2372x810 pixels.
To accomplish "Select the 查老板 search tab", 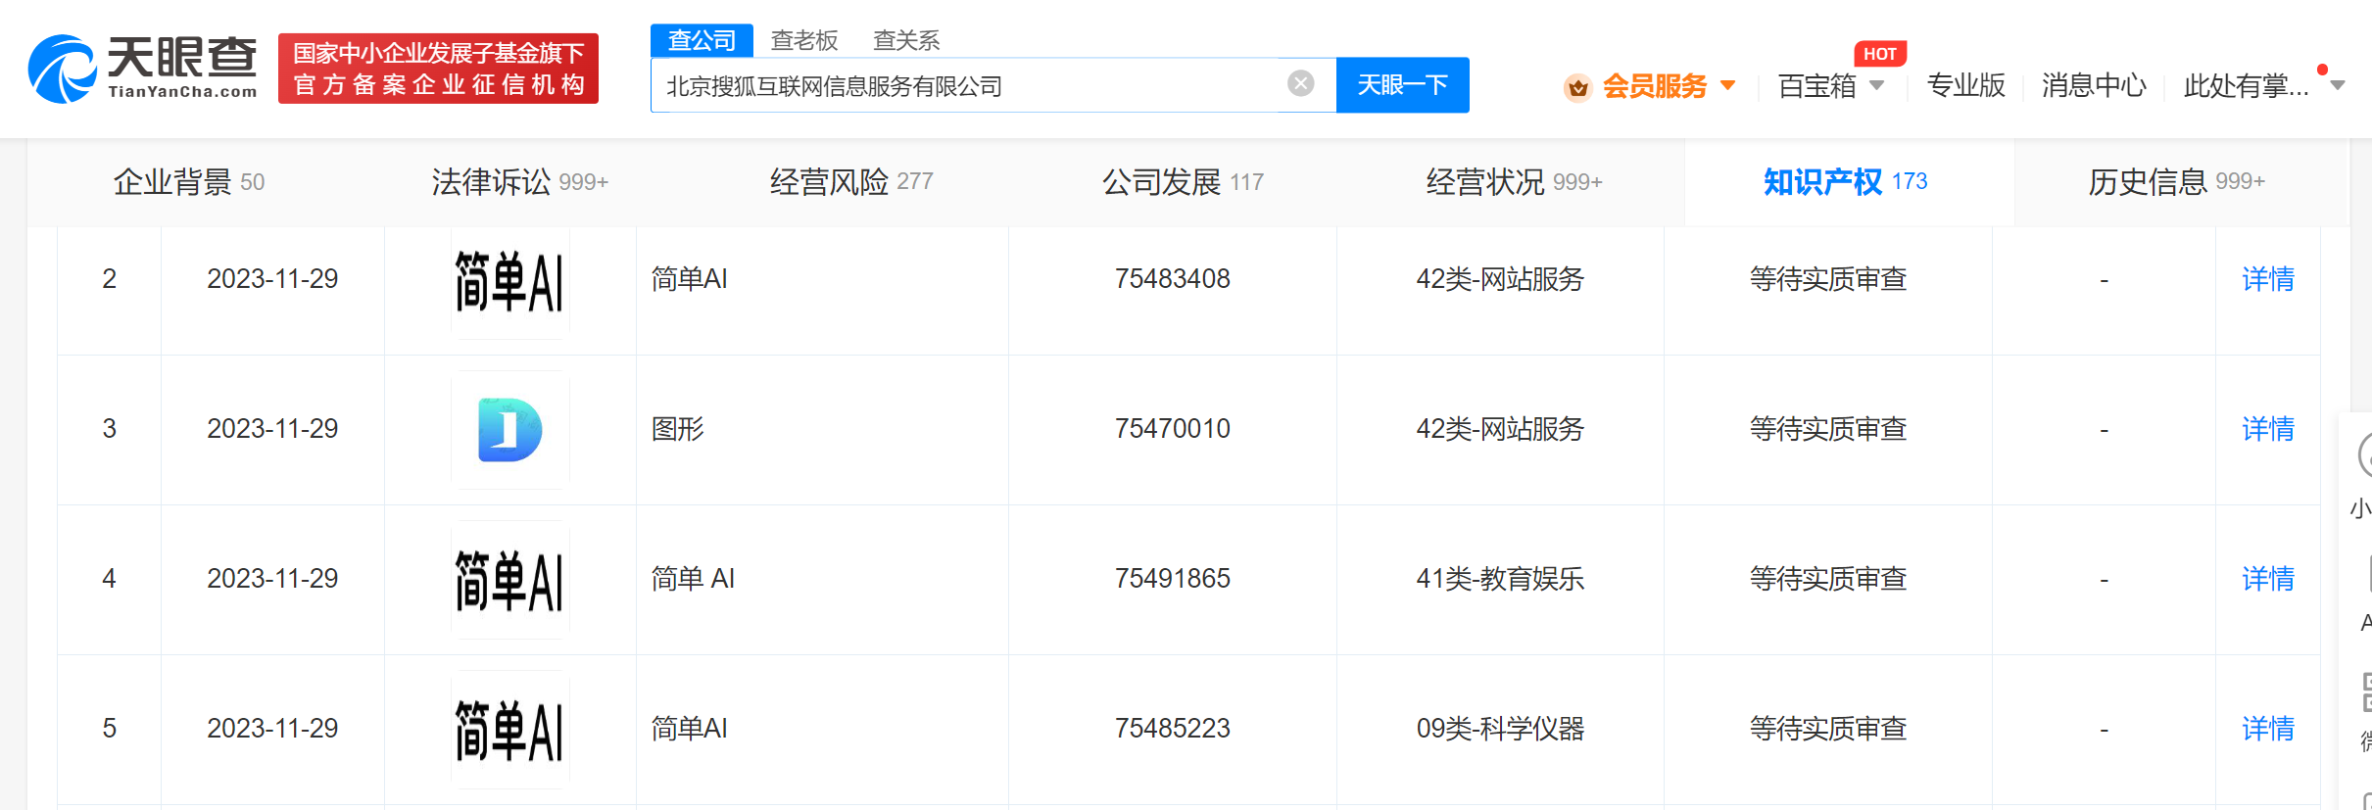I will coord(804,40).
